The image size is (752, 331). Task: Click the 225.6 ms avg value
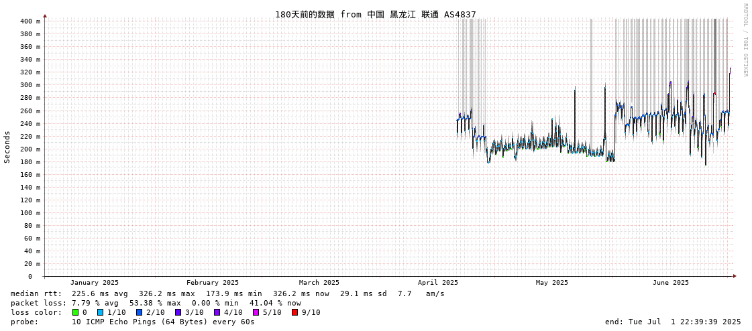point(100,293)
